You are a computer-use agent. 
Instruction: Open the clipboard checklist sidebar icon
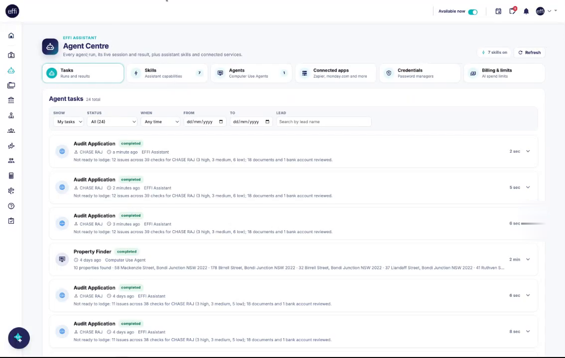click(11, 221)
